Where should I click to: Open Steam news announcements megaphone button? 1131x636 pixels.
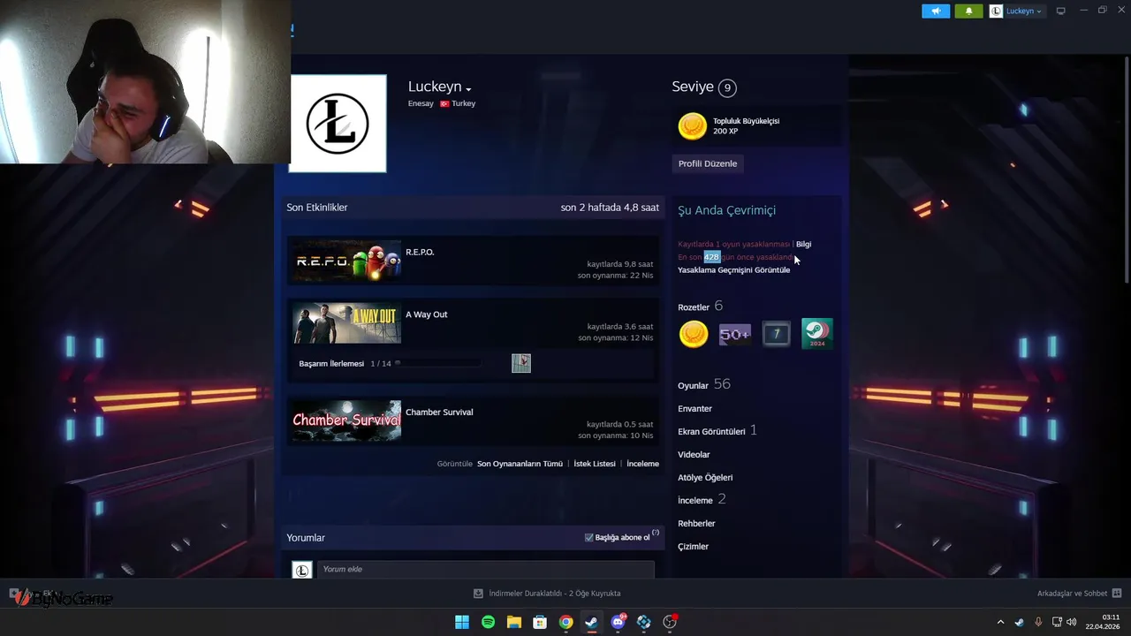936,11
